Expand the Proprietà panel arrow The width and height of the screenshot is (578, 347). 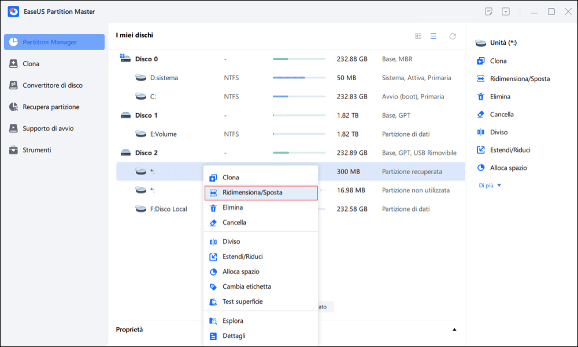pyautogui.click(x=454, y=330)
